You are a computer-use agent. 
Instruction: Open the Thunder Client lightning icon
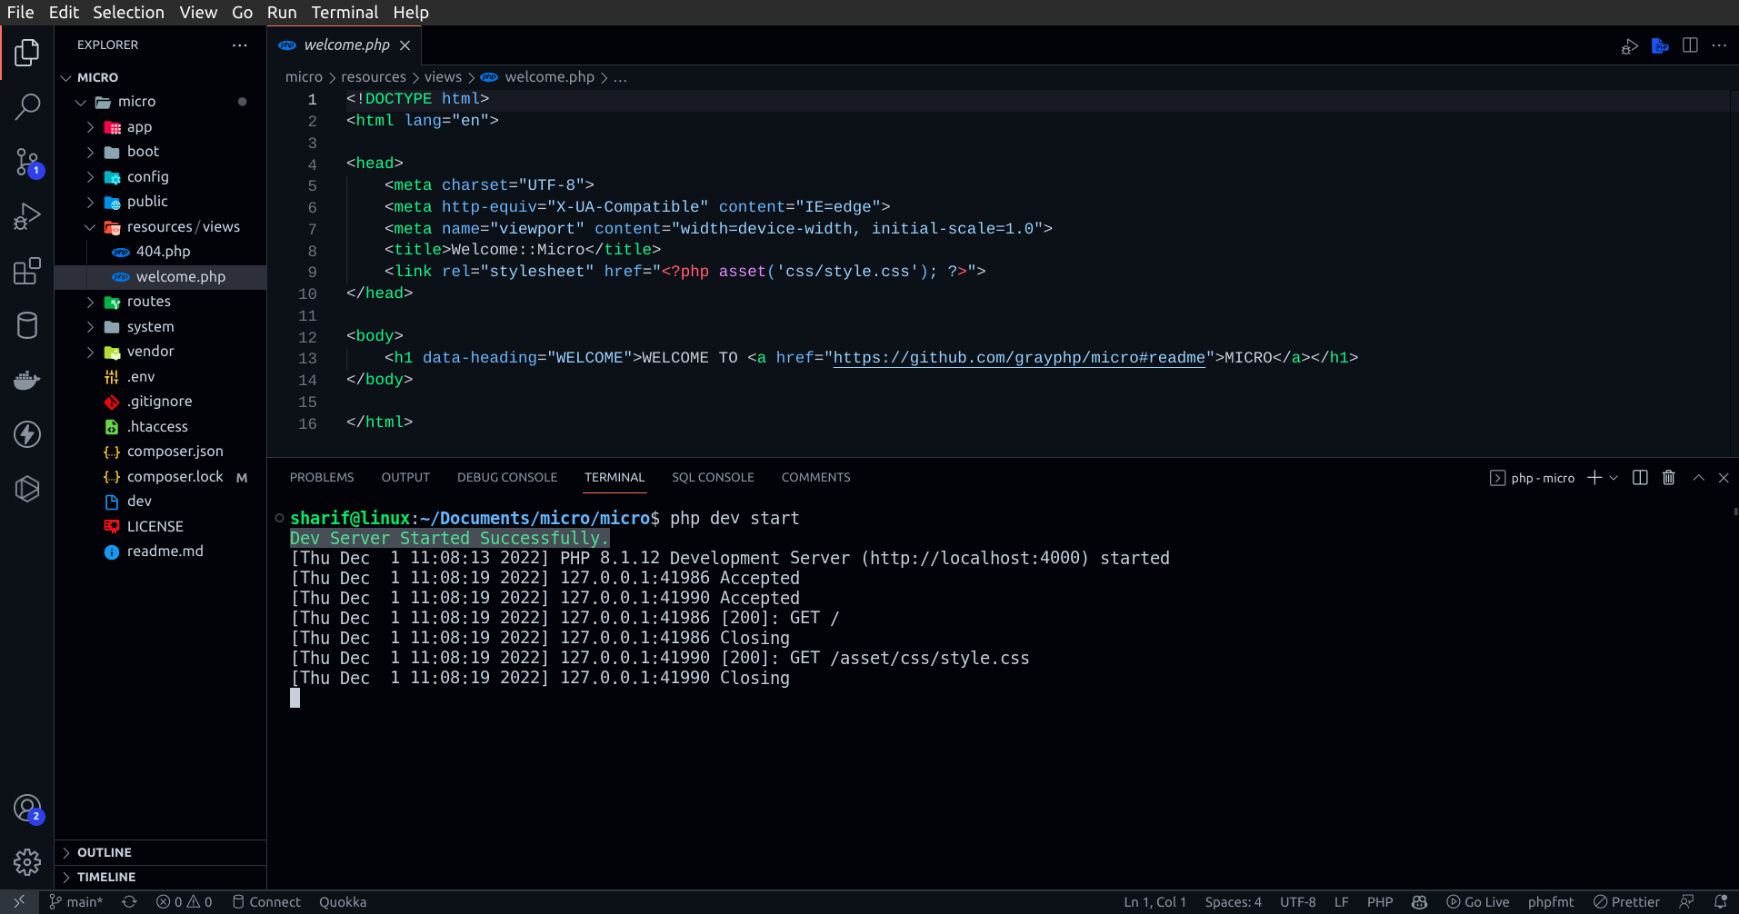pos(27,434)
